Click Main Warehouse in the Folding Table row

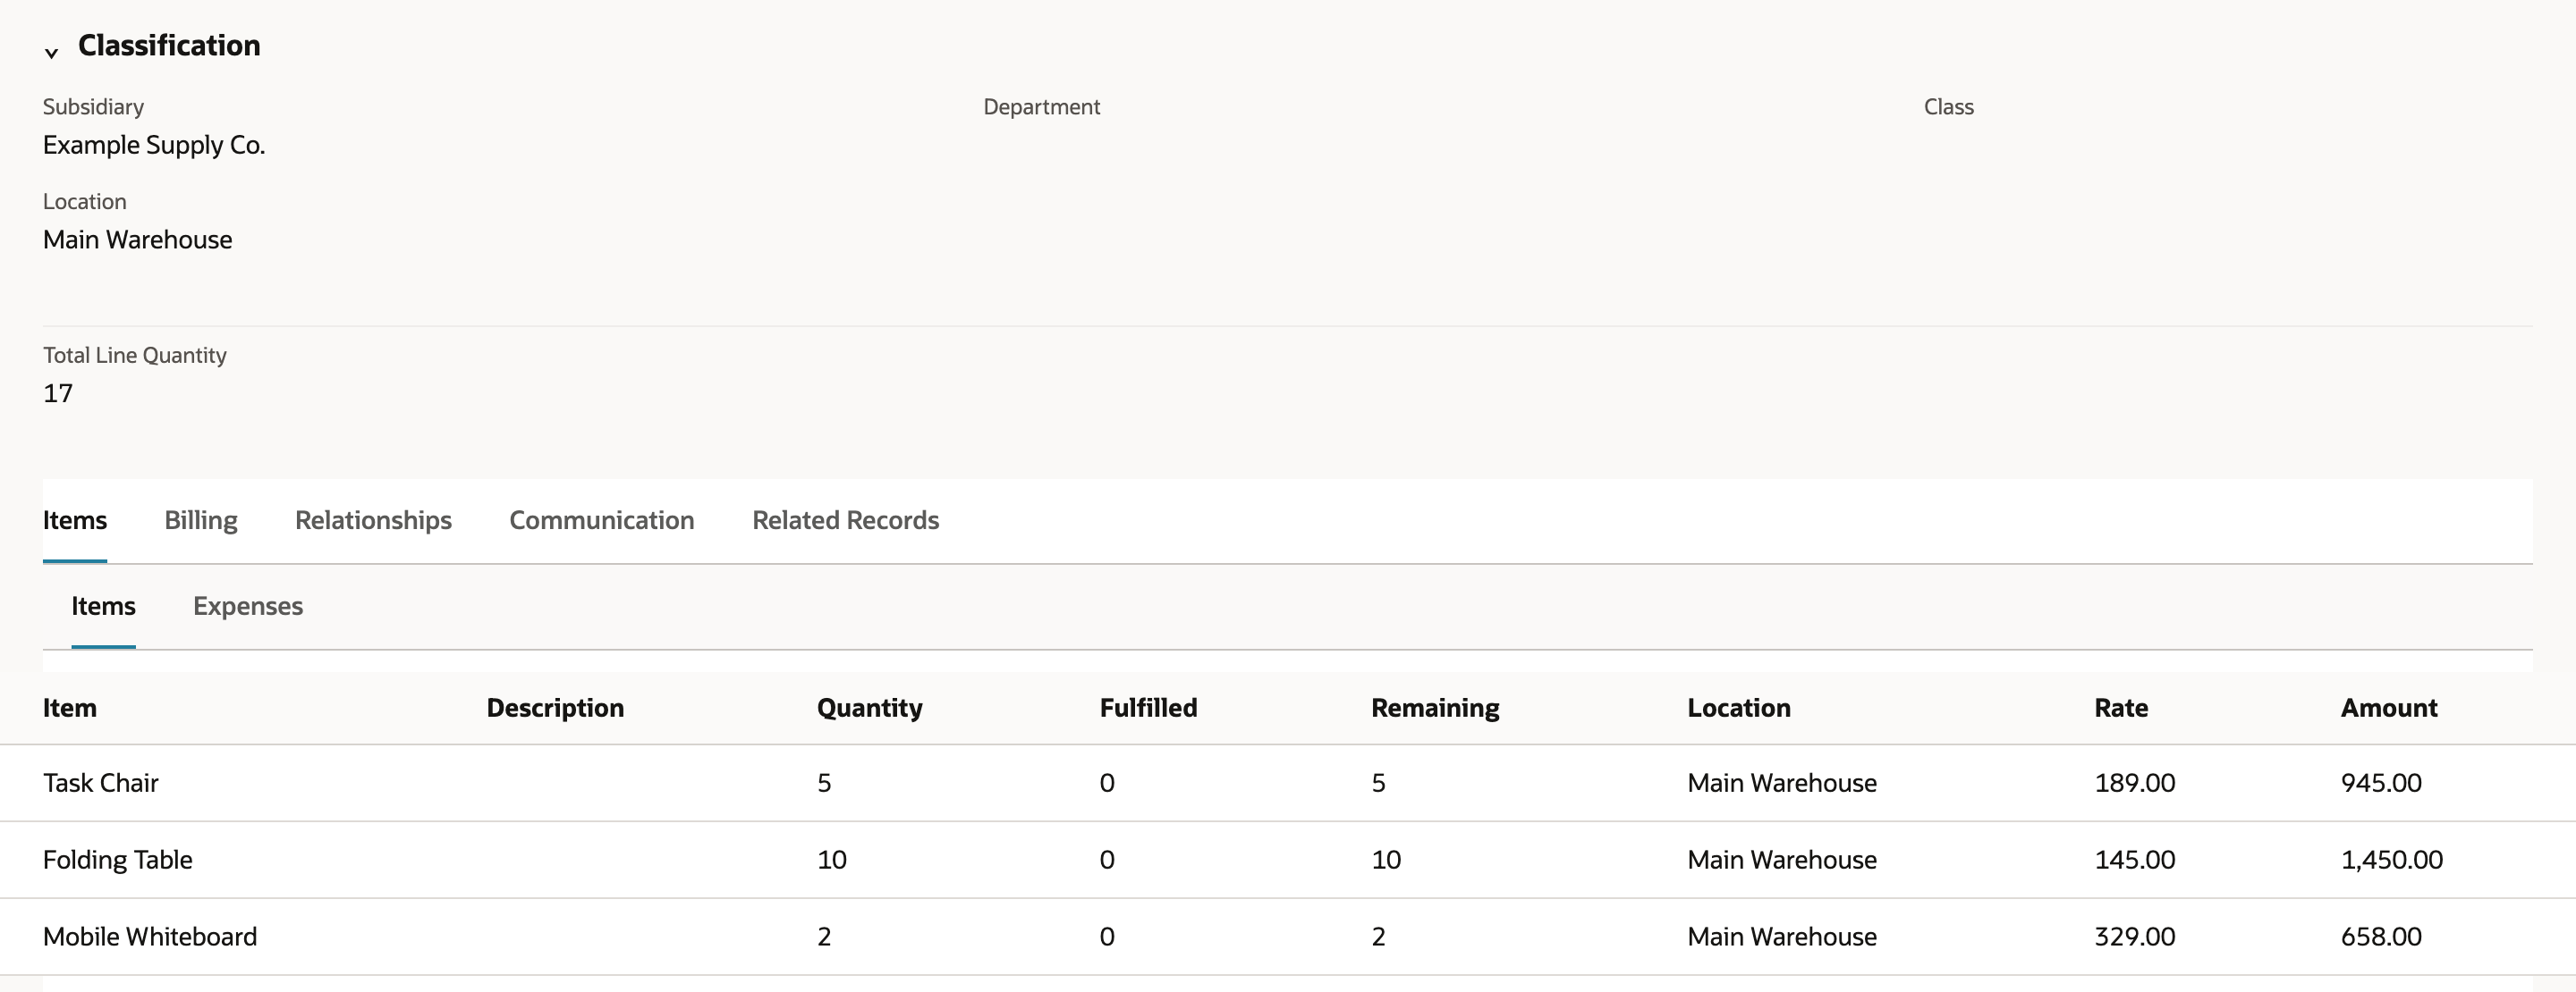point(1782,860)
